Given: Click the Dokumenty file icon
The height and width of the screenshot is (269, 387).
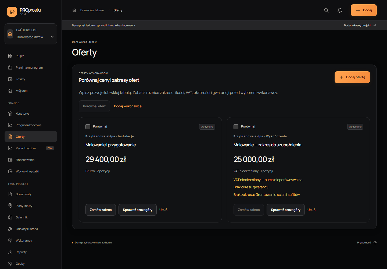Looking at the screenshot, I should (x=10, y=194).
